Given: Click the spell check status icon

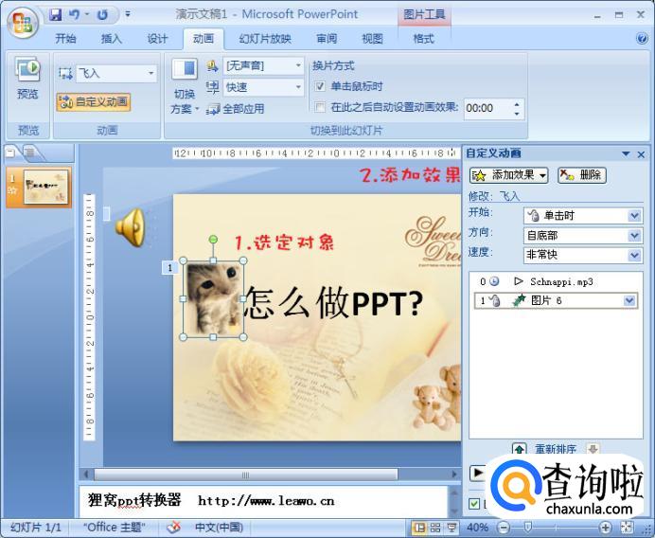Looking at the screenshot, I should [x=173, y=528].
